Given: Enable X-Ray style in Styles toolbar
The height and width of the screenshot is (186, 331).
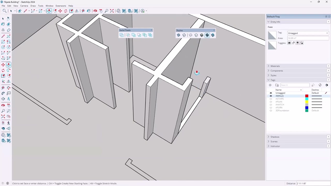Looking at the screenshot, I should [178, 35].
